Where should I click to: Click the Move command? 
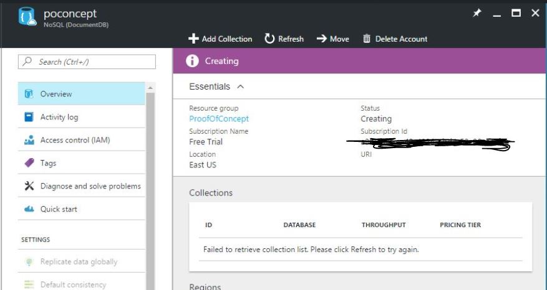click(333, 39)
